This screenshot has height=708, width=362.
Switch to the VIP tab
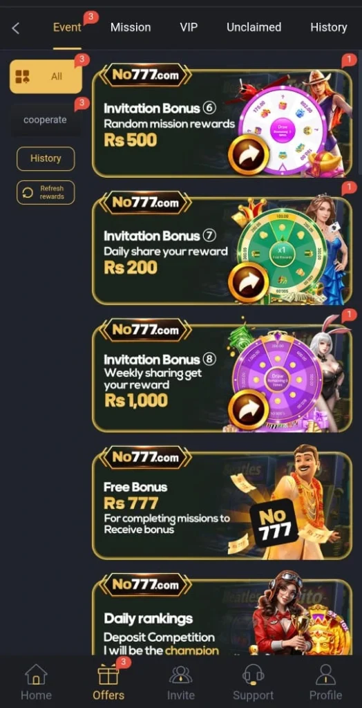(x=189, y=28)
